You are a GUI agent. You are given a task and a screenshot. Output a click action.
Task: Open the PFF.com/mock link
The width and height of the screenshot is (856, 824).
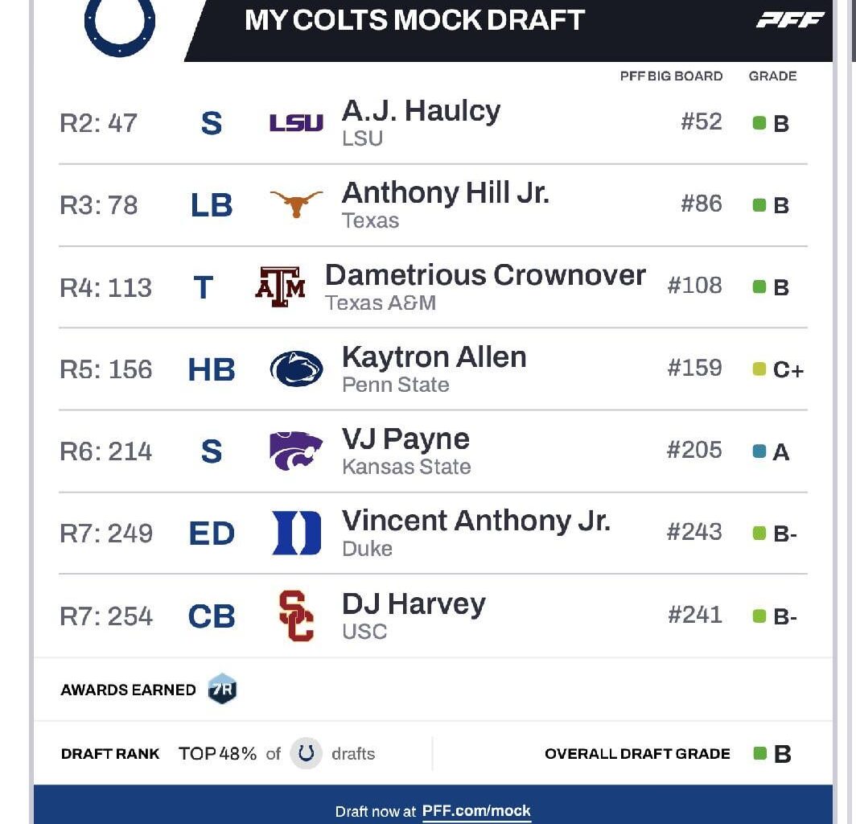[475, 812]
